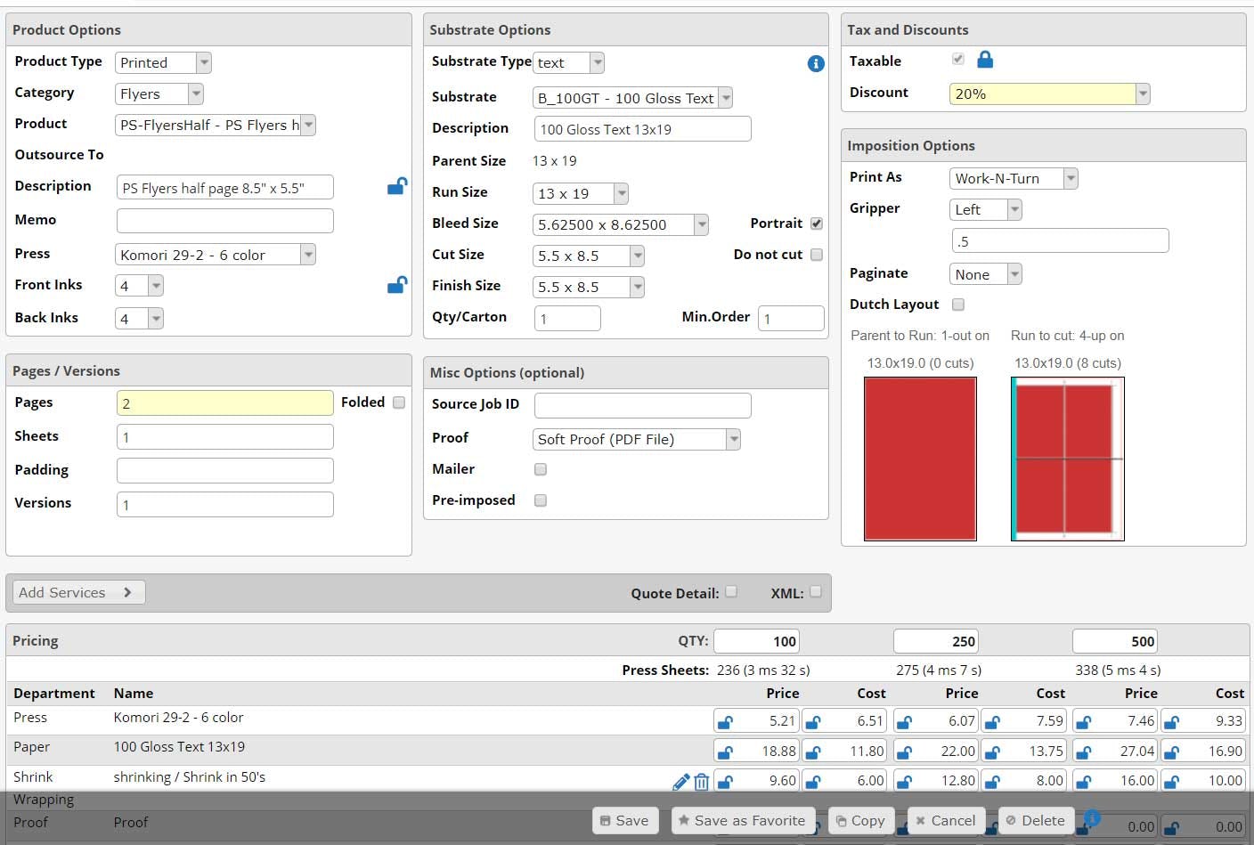Image resolution: width=1254 pixels, height=845 pixels.
Task: Click the blue lock next to Taxable
Action: (985, 59)
